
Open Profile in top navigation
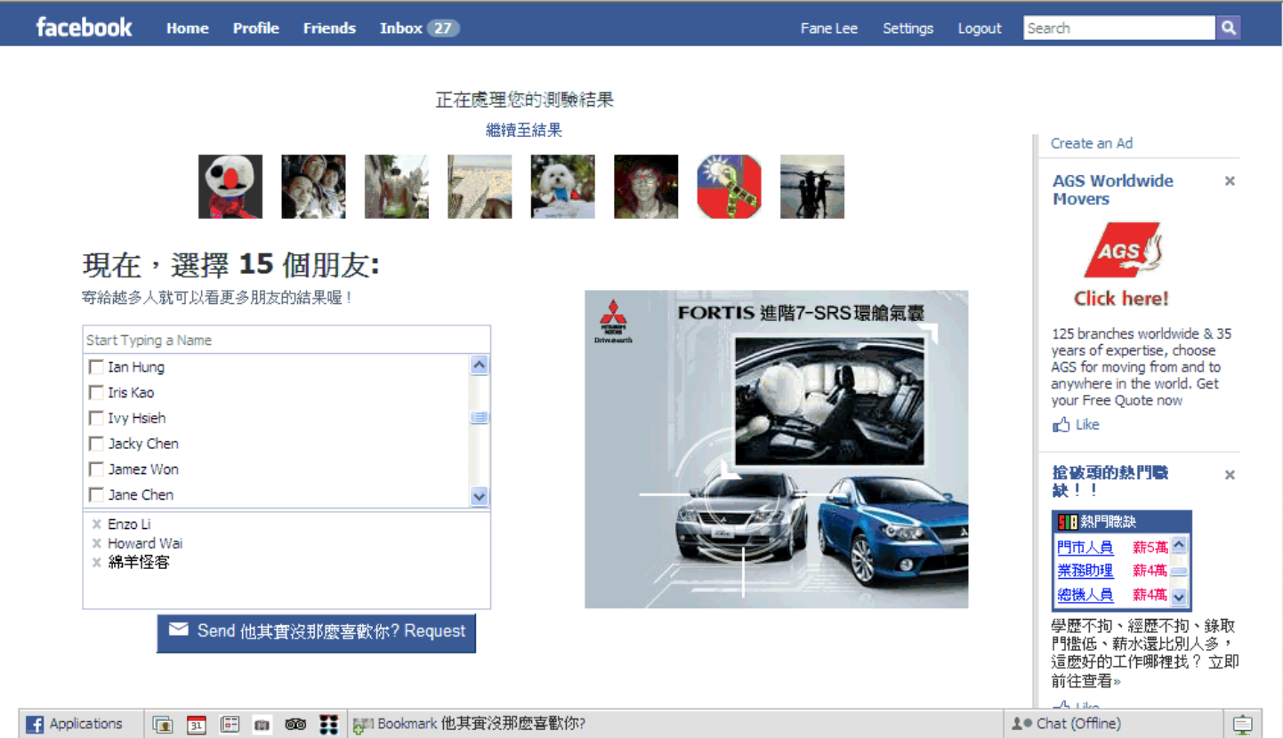click(255, 28)
